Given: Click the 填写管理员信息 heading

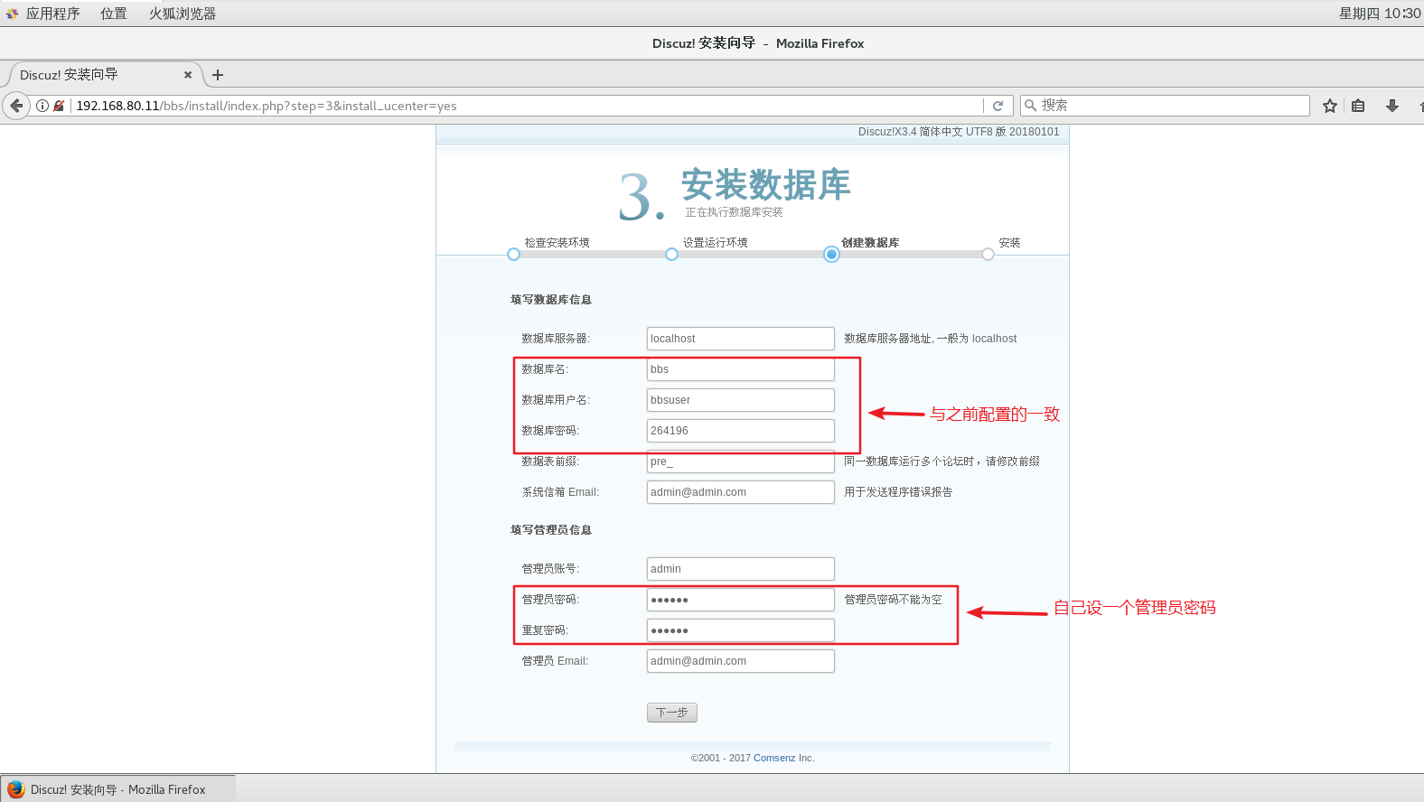Looking at the screenshot, I should [x=551, y=530].
